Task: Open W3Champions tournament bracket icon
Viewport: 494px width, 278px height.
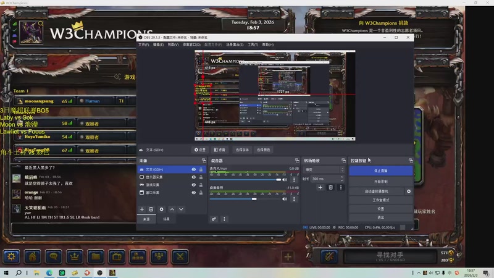Action: 138,256
